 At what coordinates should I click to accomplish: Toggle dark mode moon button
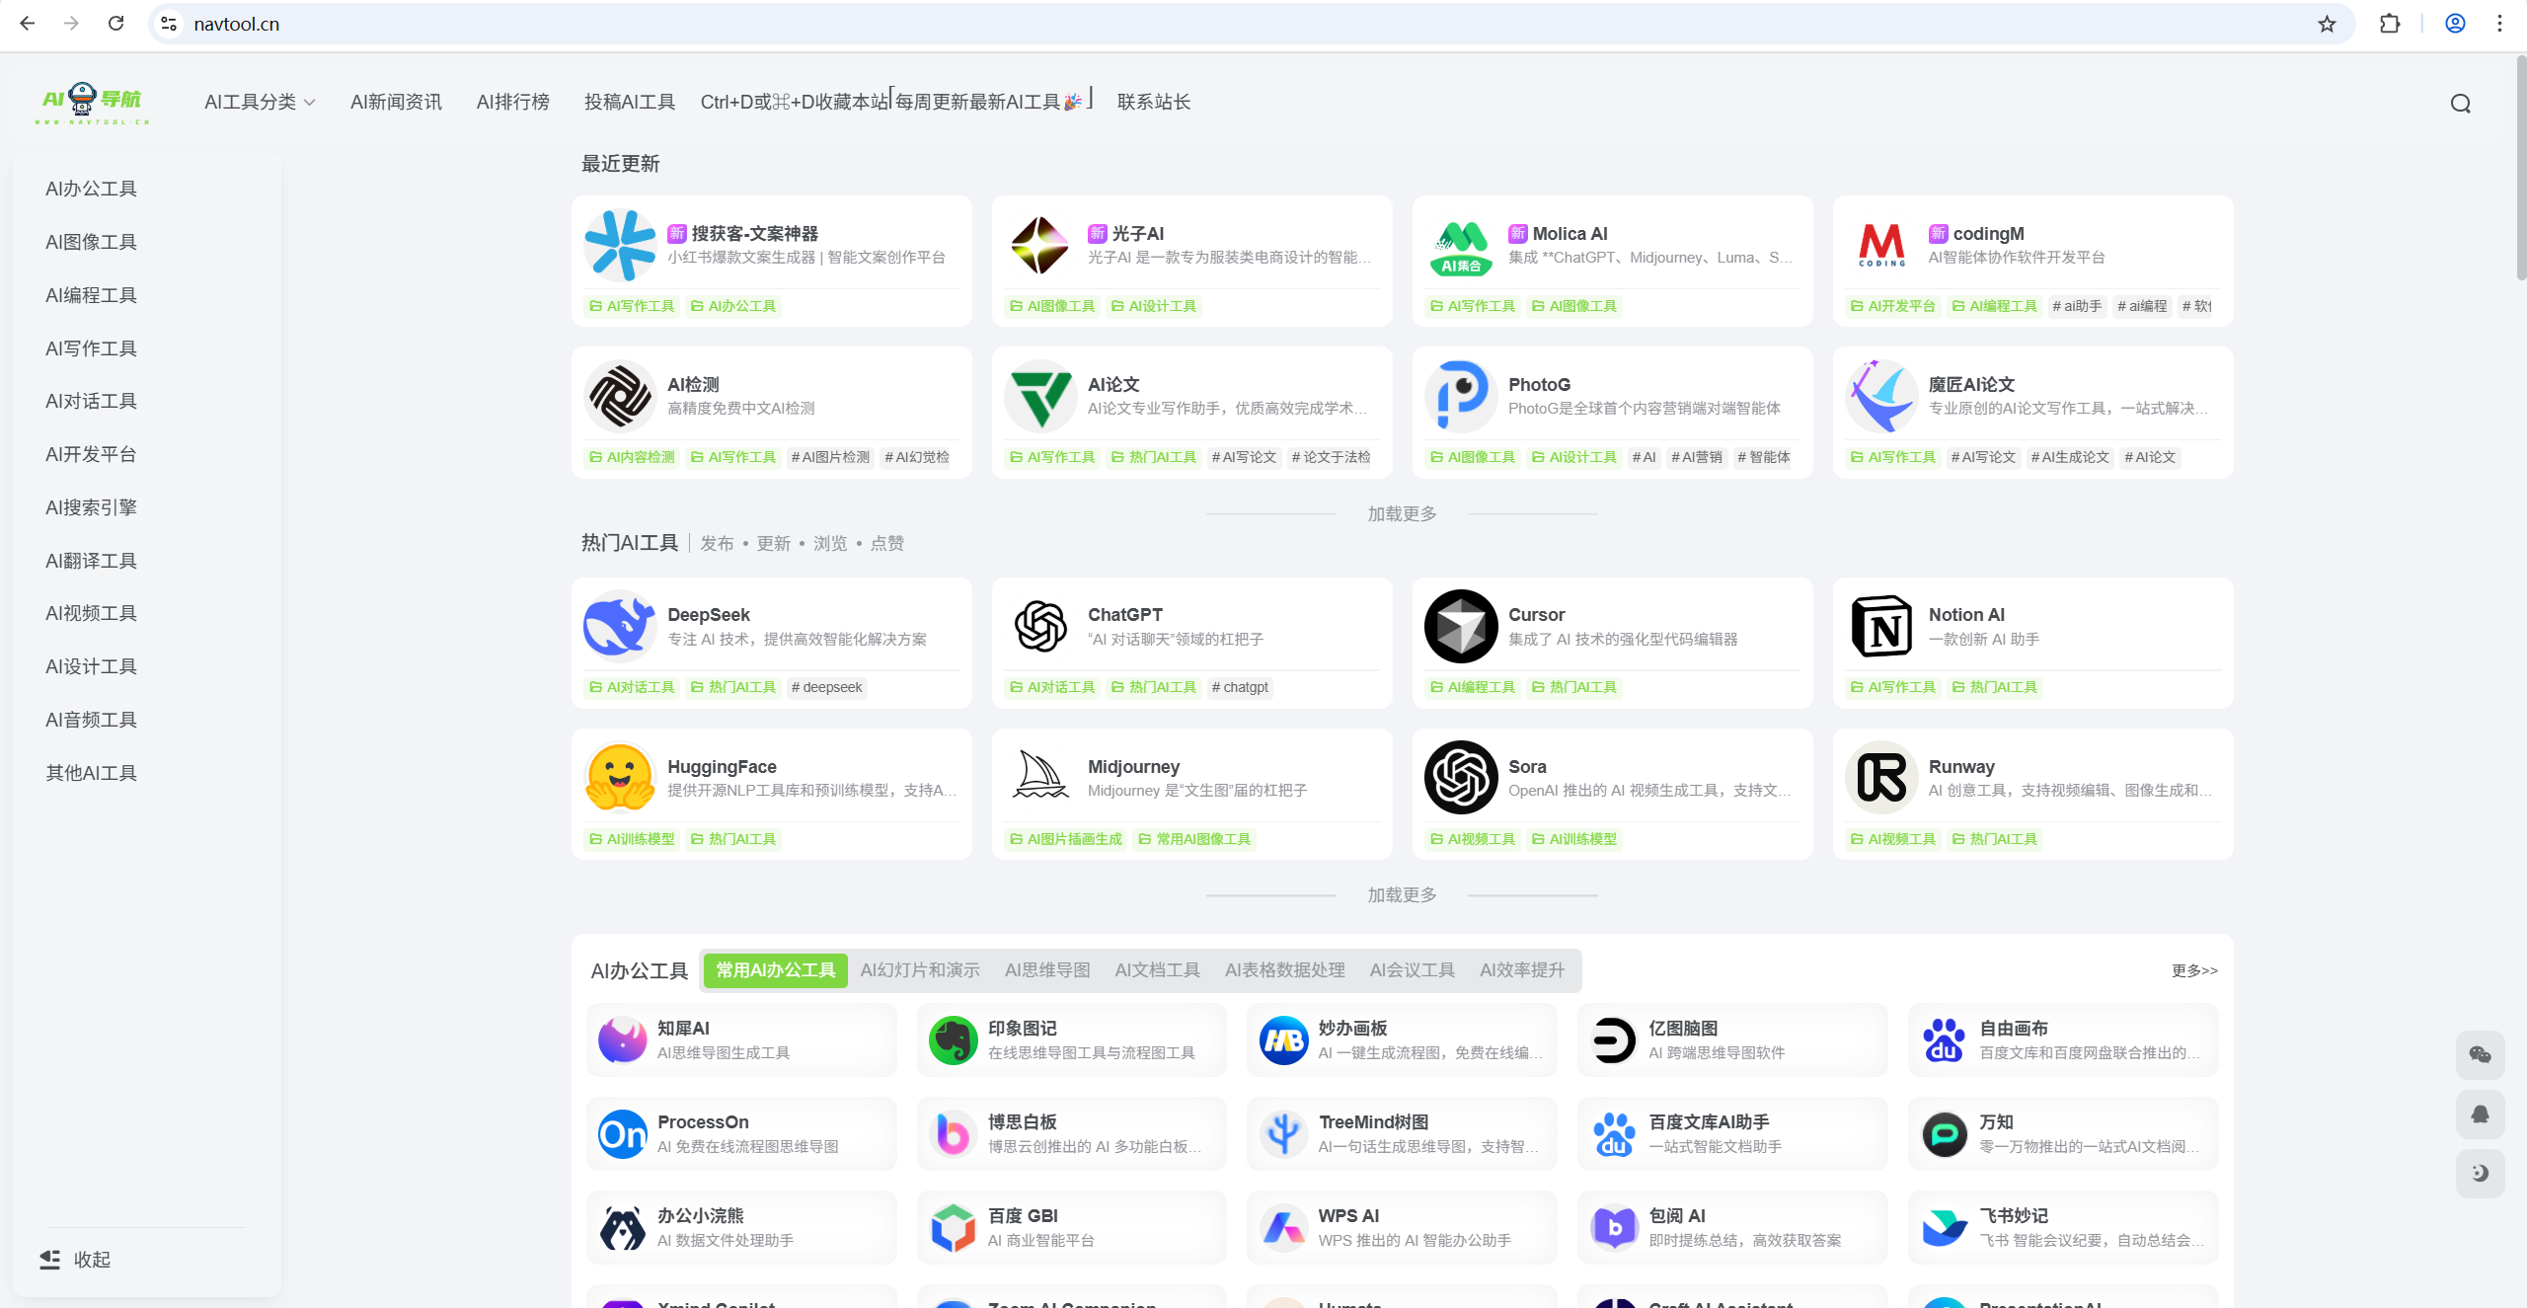pos(2480,1173)
